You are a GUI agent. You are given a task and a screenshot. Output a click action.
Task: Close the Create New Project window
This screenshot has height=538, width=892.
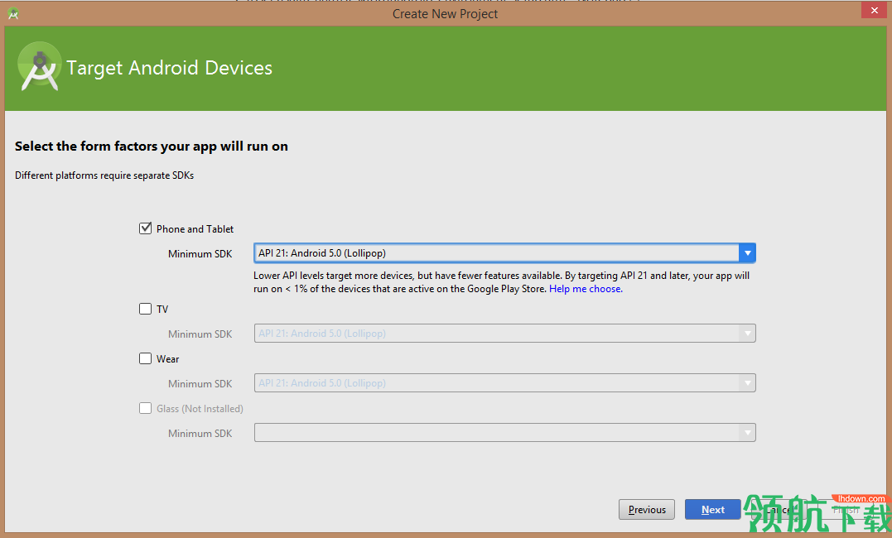pyautogui.click(x=874, y=10)
